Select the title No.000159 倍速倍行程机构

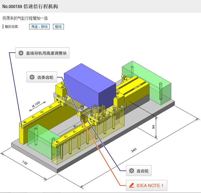pos(30,7)
